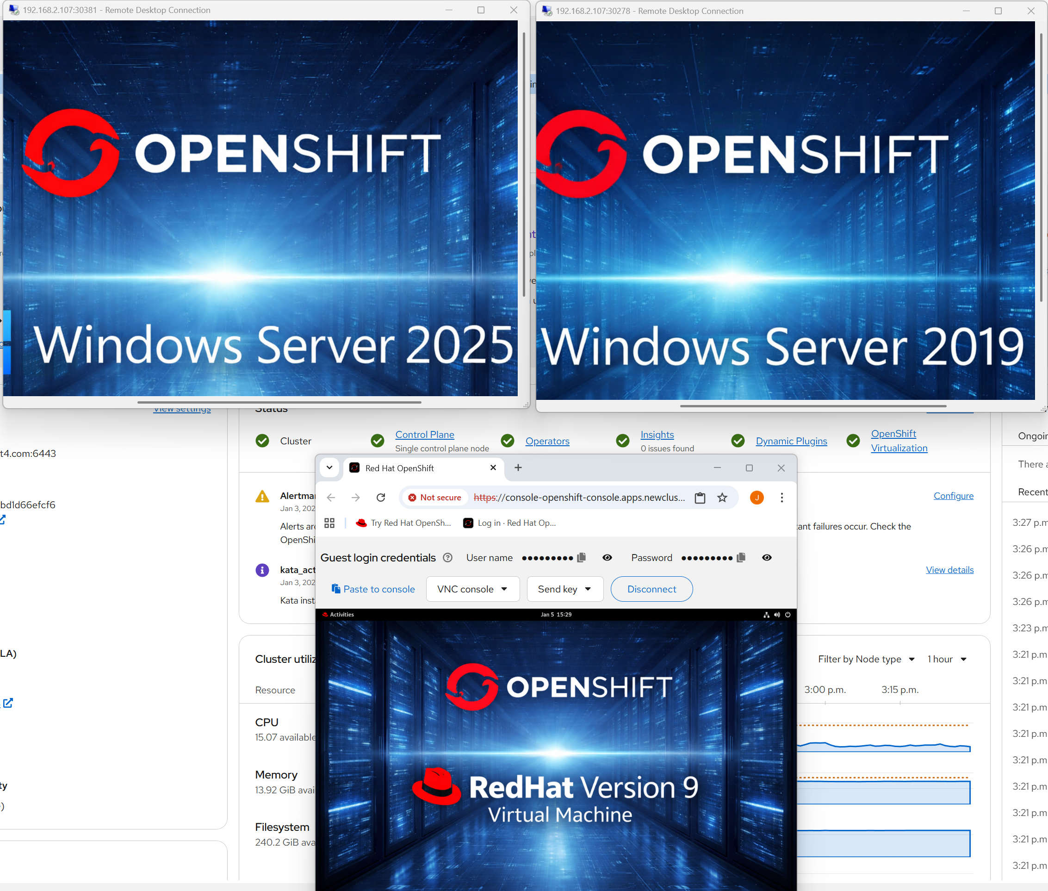
Task: Open the Send key dropdown
Action: tap(565, 589)
